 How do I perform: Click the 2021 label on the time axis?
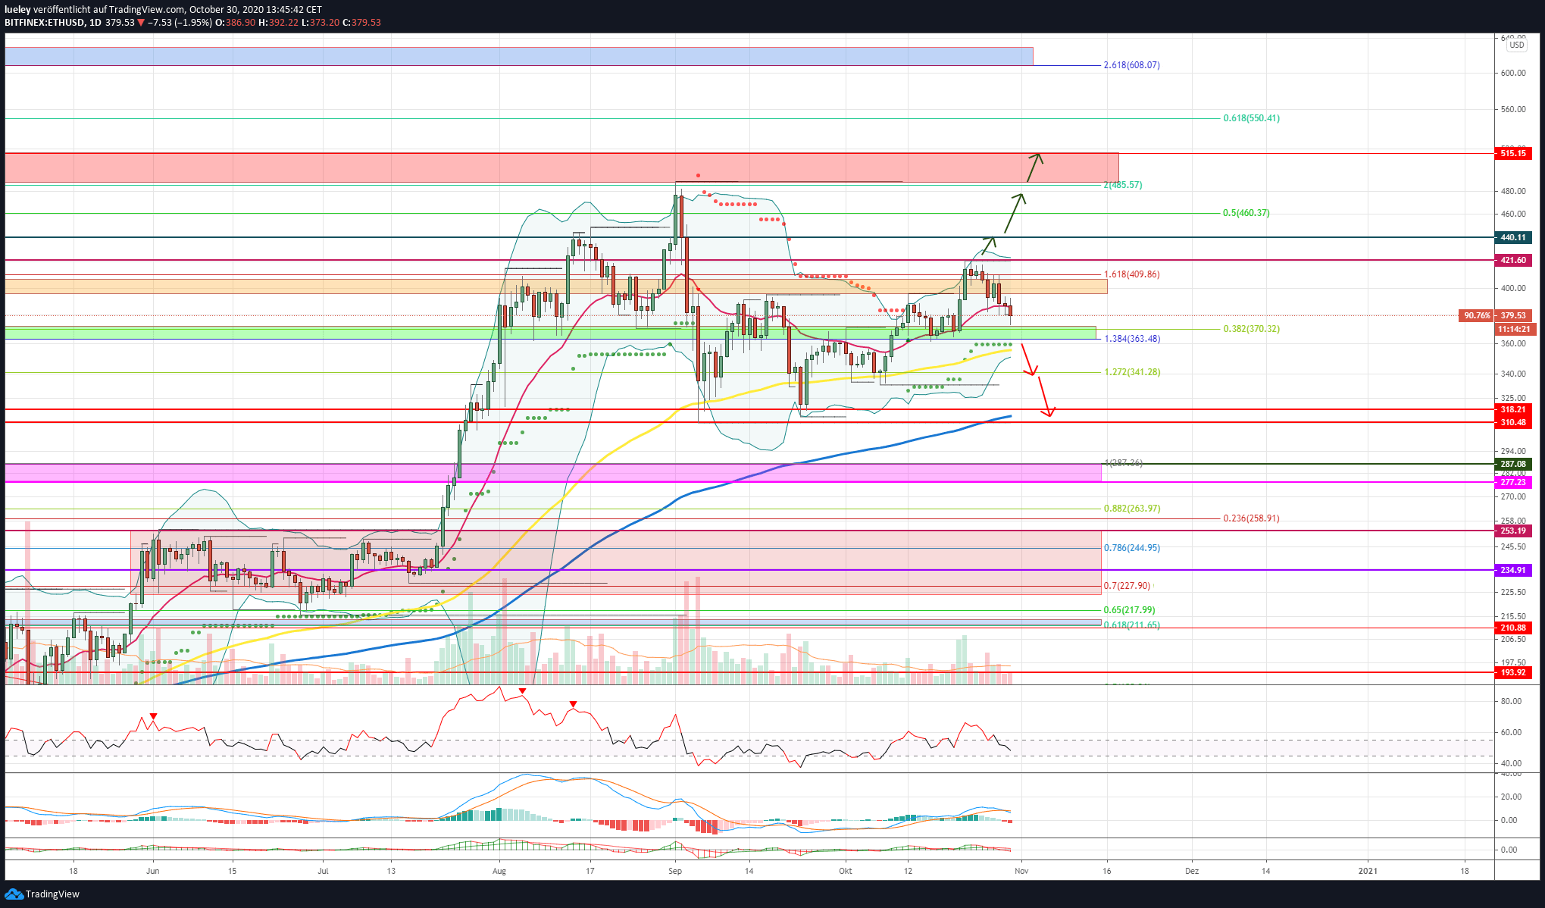[1368, 871]
